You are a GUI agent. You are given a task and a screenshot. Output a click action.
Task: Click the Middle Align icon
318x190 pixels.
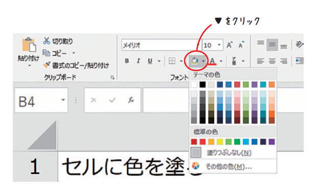(272, 45)
